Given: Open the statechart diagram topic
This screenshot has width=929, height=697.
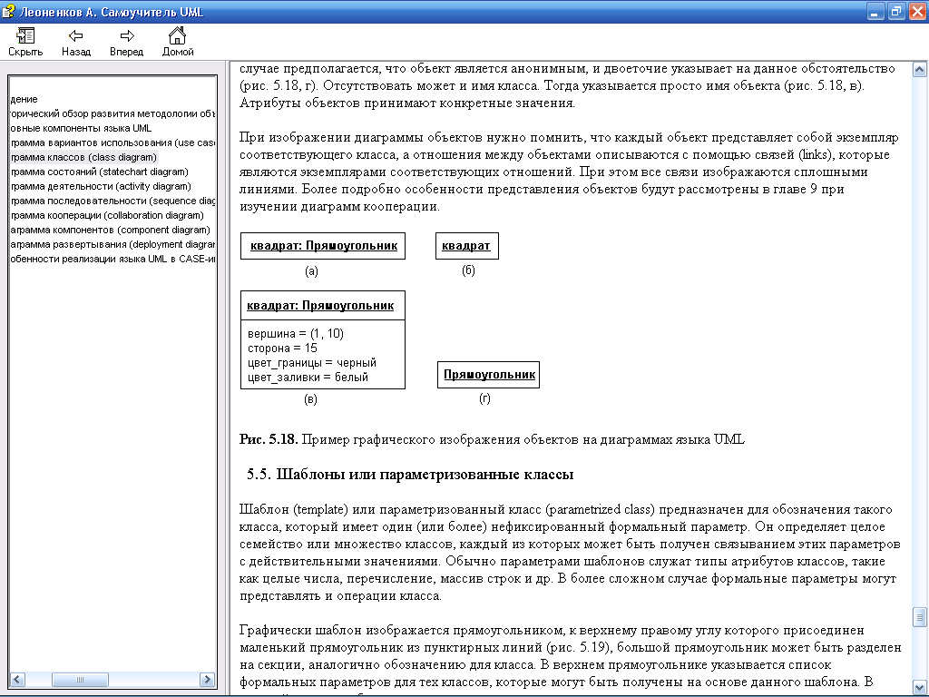Looking at the screenshot, I should point(100,172).
